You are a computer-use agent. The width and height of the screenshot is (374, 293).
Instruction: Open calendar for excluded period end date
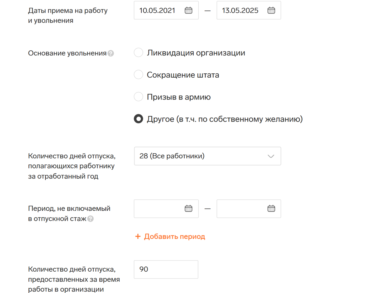(x=271, y=209)
